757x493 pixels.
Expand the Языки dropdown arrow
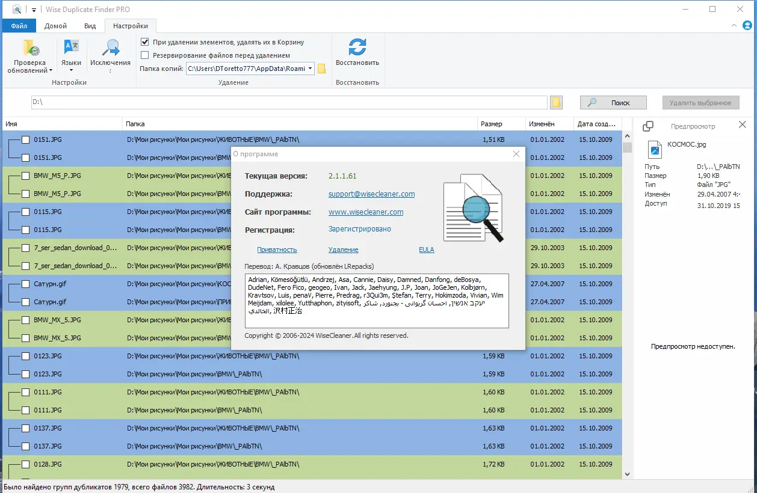click(71, 71)
